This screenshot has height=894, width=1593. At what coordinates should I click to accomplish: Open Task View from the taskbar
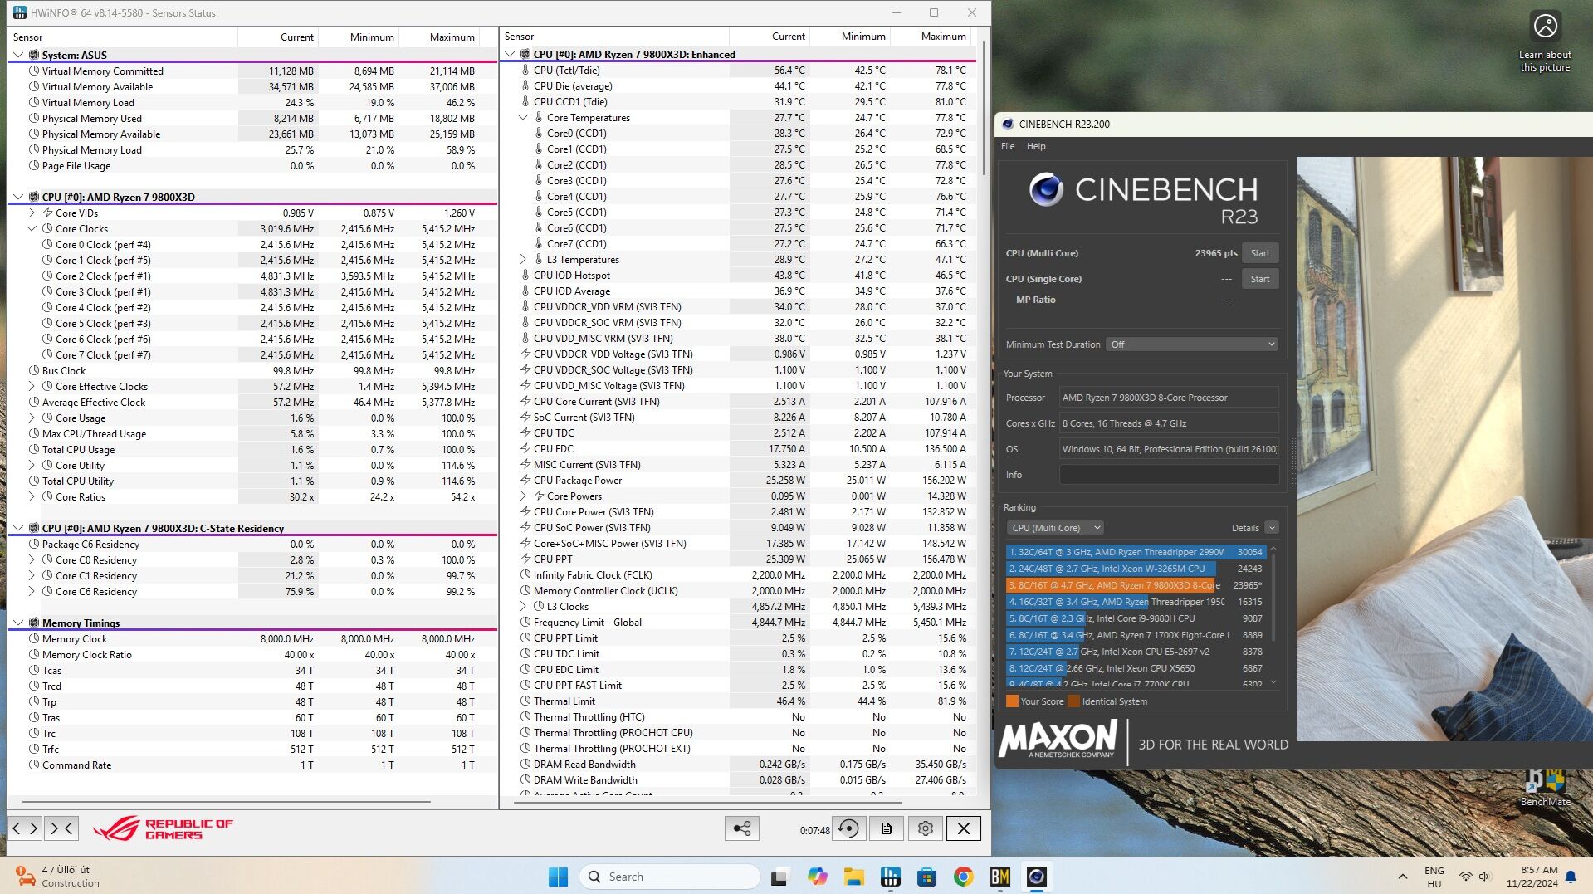(x=779, y=877)
